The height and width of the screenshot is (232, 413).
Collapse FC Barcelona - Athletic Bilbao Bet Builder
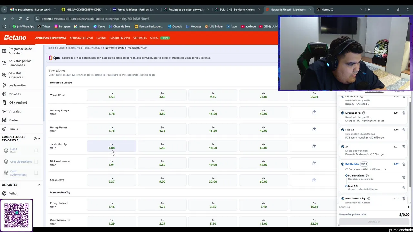tap(384, 169)
